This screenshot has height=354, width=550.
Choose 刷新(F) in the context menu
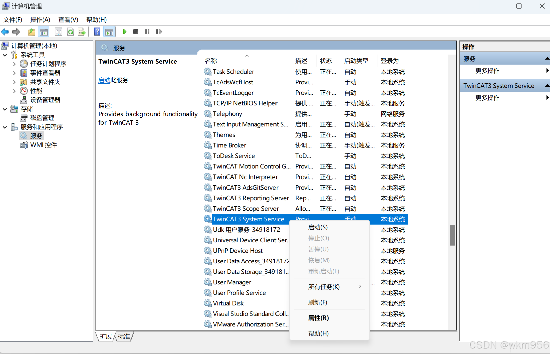click(x=330, y=302)
